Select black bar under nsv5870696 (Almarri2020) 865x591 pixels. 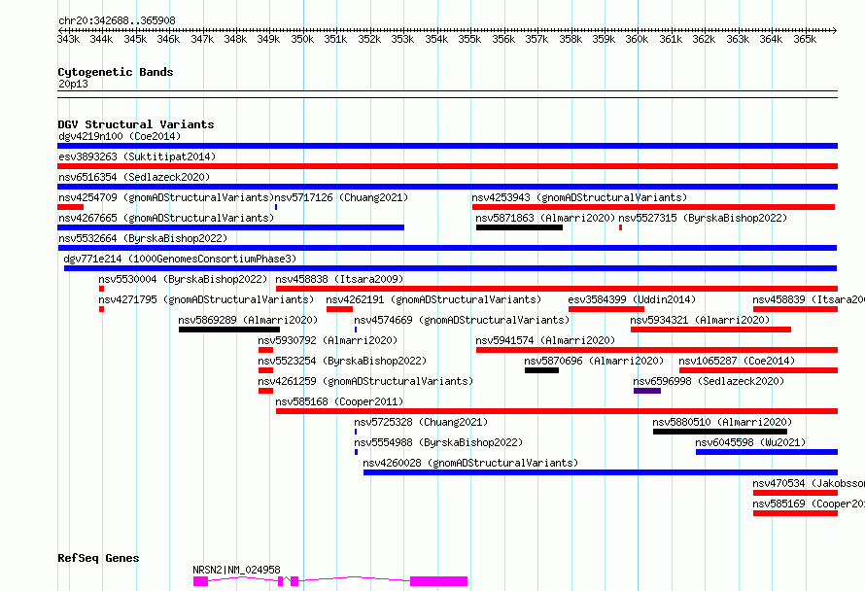[541, 370]
